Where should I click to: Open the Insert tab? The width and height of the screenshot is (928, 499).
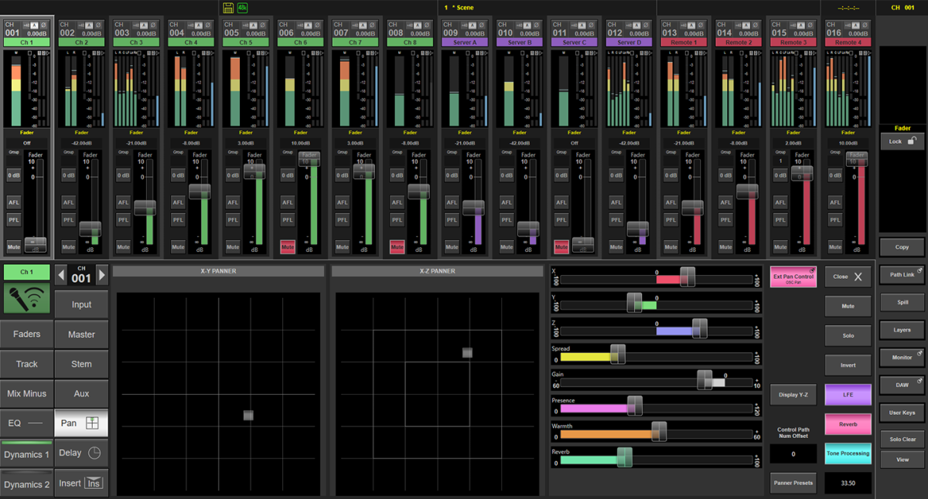pos(81,483)
